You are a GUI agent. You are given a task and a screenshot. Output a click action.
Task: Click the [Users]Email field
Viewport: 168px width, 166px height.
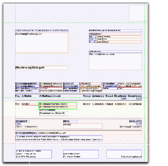(119, 42)
